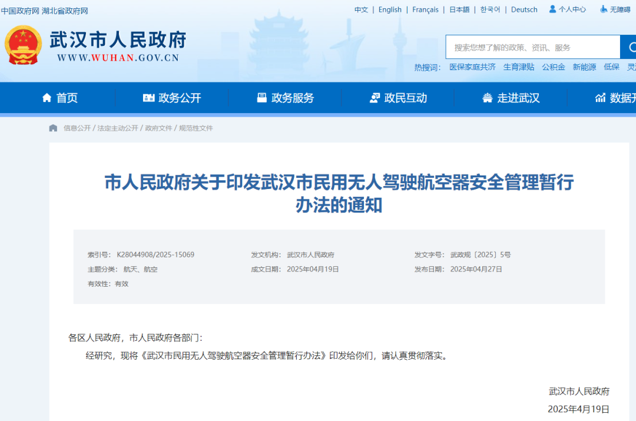Image resolution: width=636 pixels, height=421 pixels.
Task: Click the national emblem logo
Action: 23,45
